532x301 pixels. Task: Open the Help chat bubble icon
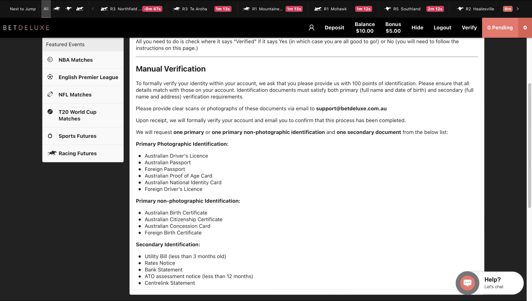467,283
